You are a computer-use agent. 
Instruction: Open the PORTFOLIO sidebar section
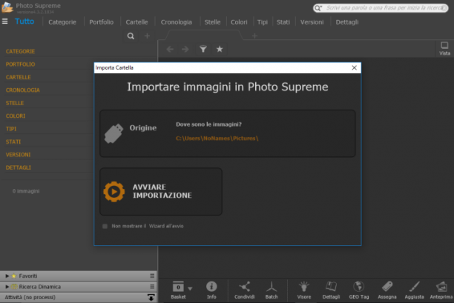click(x=20, y=64)
